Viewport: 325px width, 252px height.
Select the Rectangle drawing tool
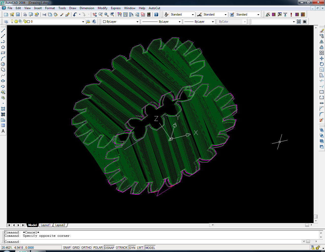pos(3,53)
